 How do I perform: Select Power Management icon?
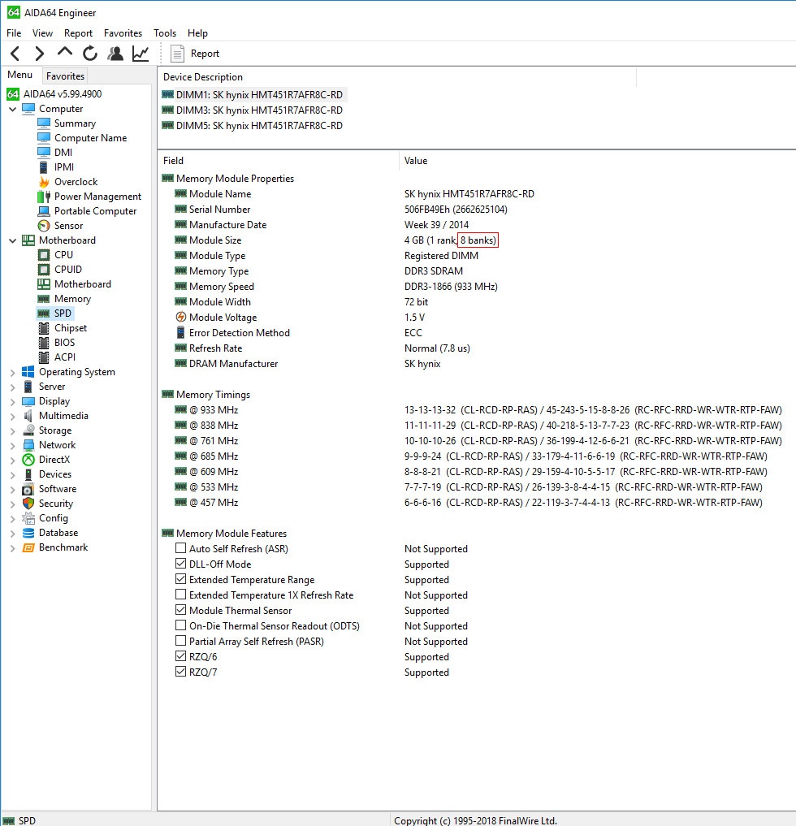[44, 197]
